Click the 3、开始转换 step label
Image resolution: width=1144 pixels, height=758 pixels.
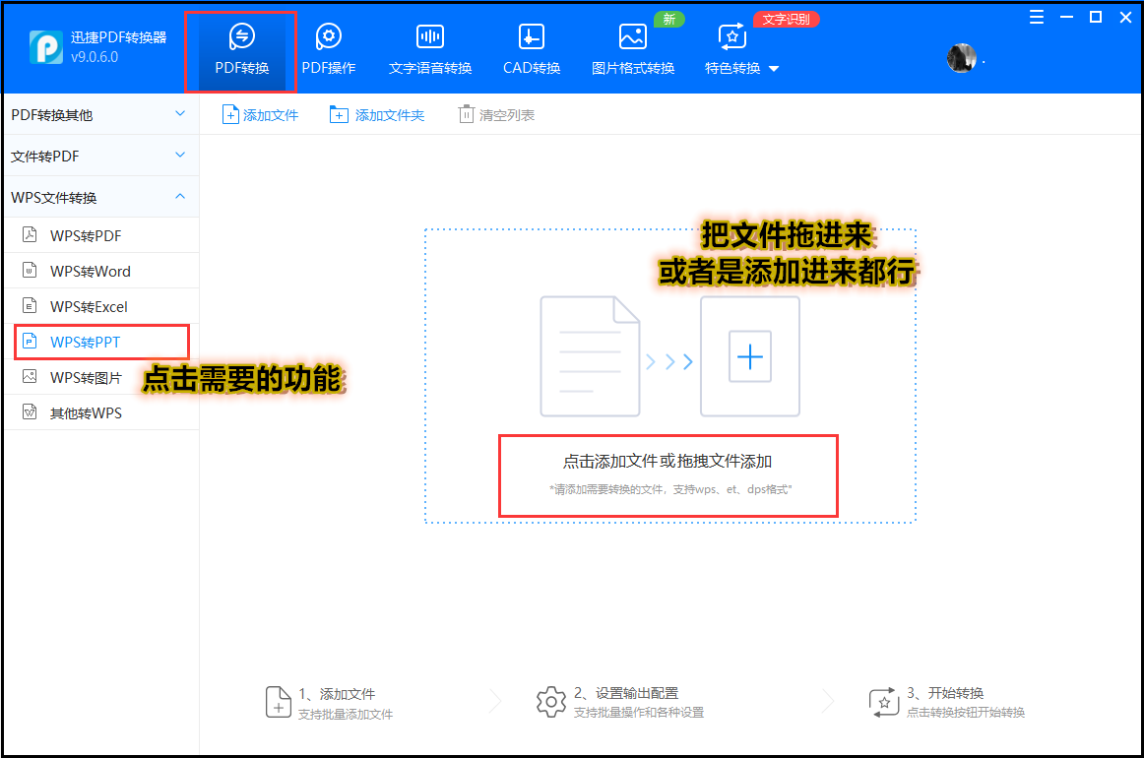click(x=945, y=693)
